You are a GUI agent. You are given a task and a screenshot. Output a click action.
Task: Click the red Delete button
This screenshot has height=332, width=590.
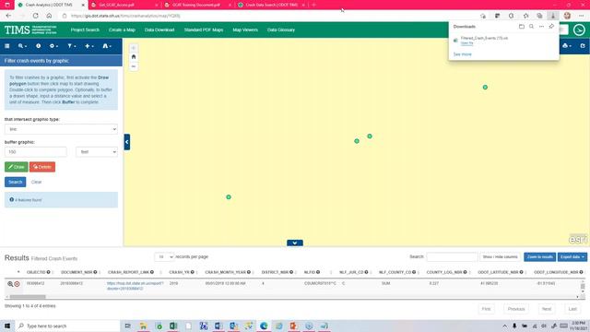click(x=42, y=167)
